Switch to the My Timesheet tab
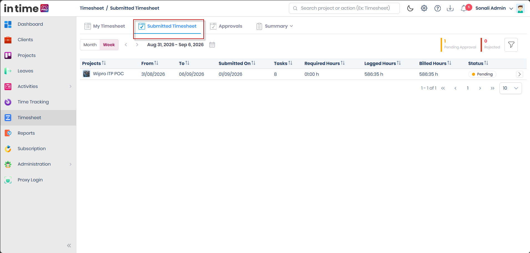Viewport: 530px width, 253px height. pos(105,26)
